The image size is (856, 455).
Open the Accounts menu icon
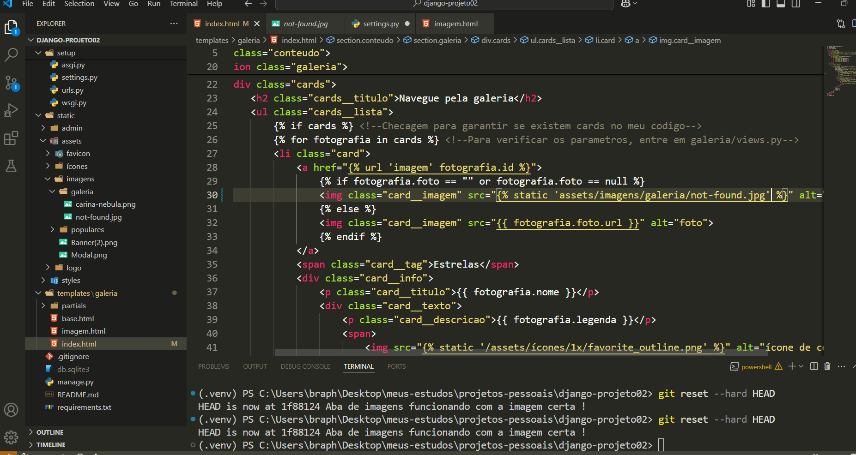pos(11,410)
